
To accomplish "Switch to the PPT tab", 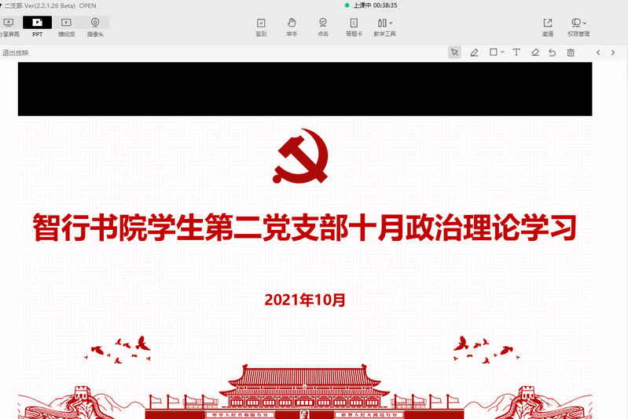I will tap(37, 27).
